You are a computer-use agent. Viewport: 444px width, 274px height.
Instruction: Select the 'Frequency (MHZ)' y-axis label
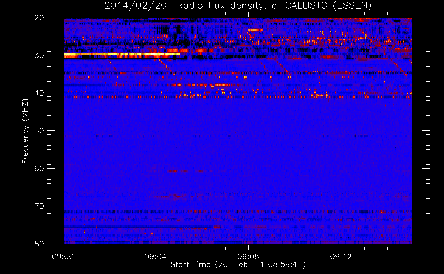point(25,132)
